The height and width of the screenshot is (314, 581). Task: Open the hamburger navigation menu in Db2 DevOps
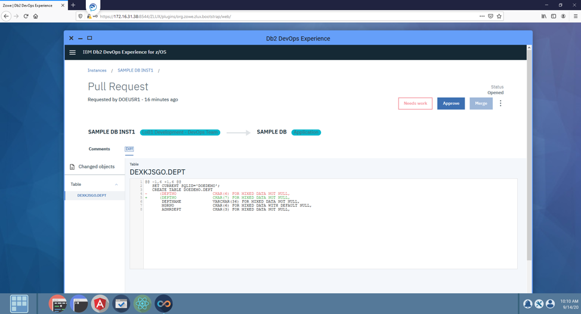click(73, 52)
